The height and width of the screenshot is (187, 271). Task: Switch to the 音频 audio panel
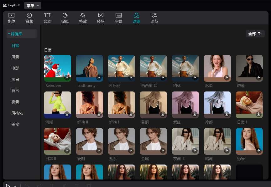tap(29, 18)
